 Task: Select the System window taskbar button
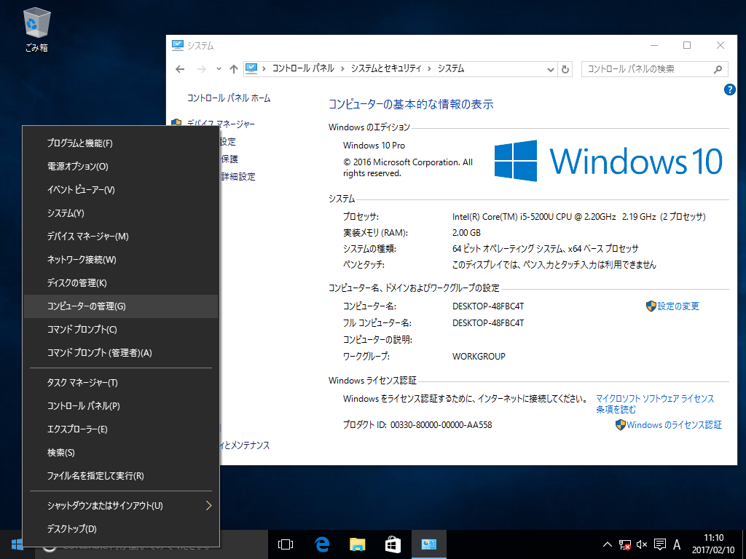click(x=428, y=544)
